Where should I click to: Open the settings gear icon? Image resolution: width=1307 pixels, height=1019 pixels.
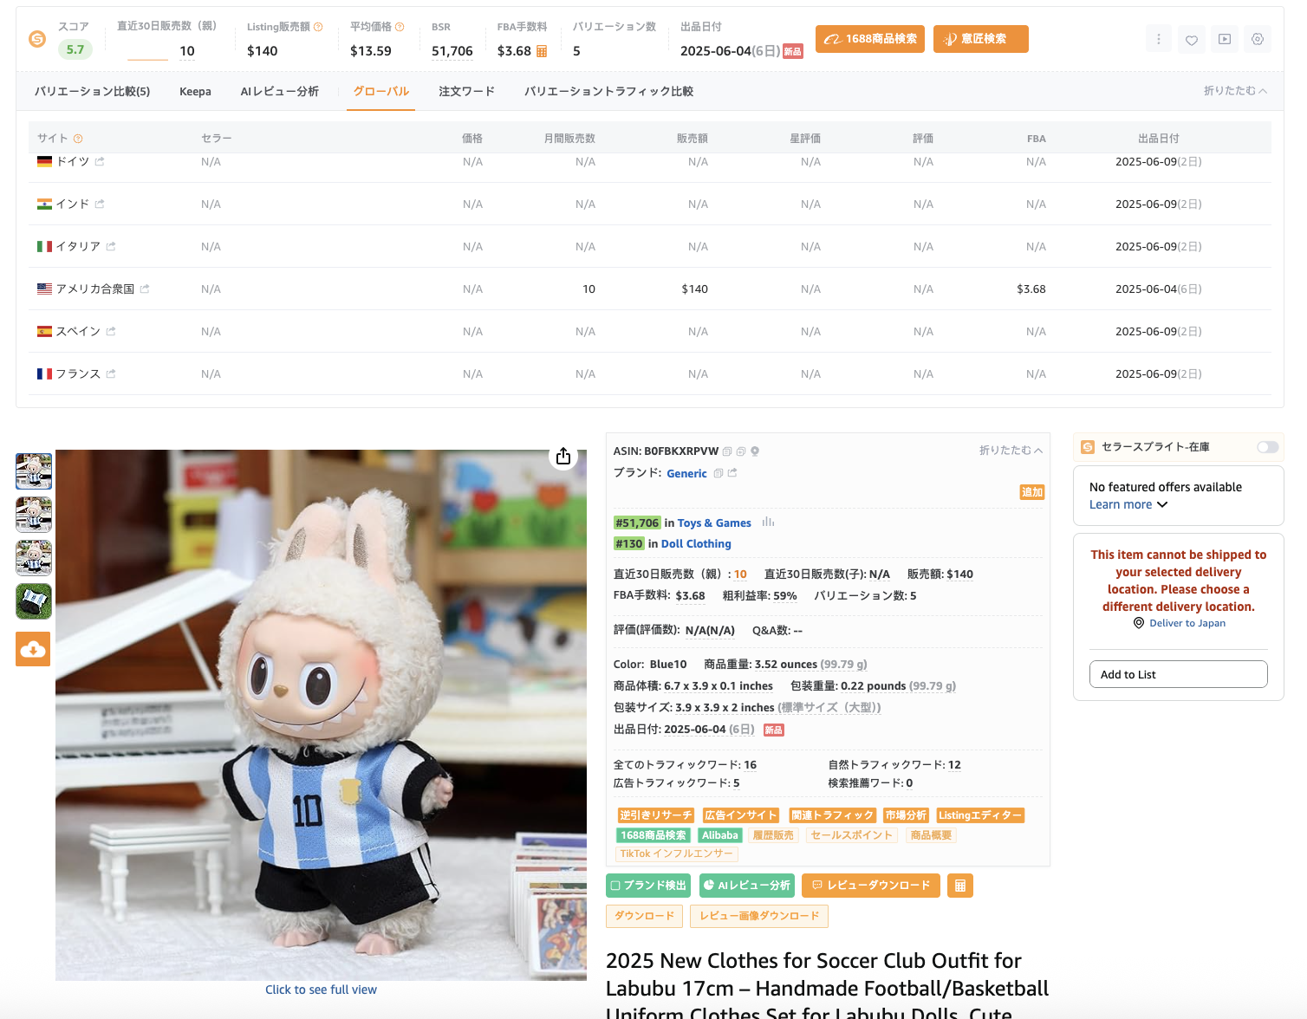(x=1258, y=39)
